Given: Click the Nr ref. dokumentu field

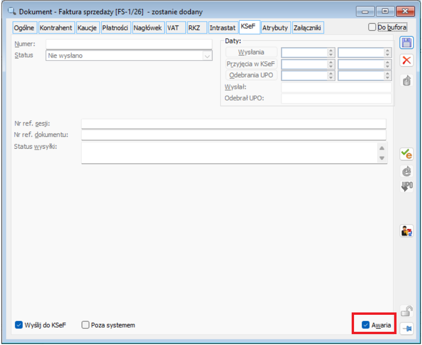Looking at the screenshot, I should pos(234,135).
